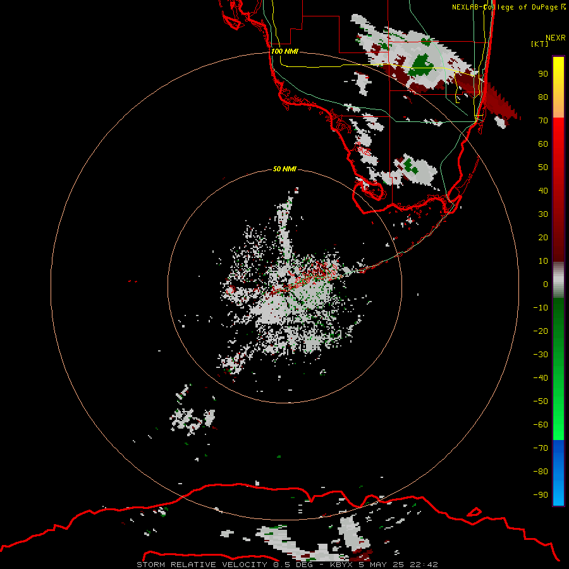
Task: Click the "100 NMI" range ring label
Action: click(284, 52)
